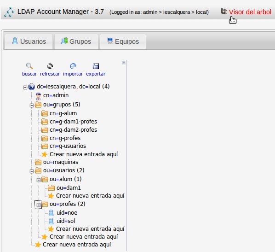Screen dimensions: 275x252
Task: Click the ou=alum folder icon
Action: [44, 179]
